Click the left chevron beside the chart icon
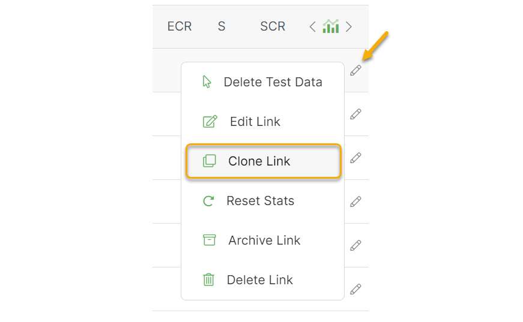 pyautogui.click(x=312, y=26)
